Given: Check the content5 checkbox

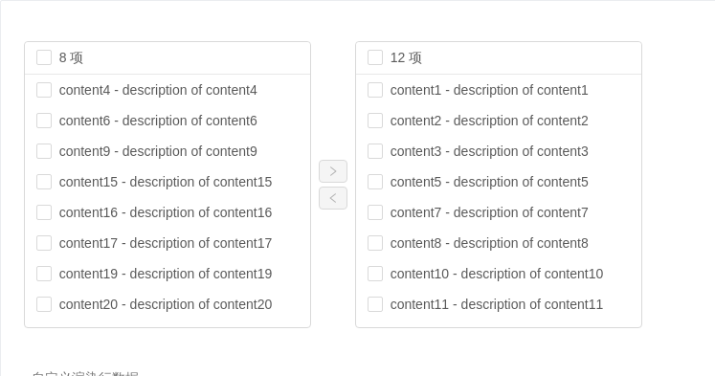Looking at the screenshot, I should pyautogui.click(x=375, y=182).
